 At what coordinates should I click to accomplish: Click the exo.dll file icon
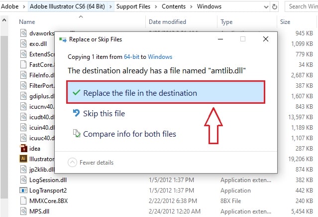coord(23,43)
